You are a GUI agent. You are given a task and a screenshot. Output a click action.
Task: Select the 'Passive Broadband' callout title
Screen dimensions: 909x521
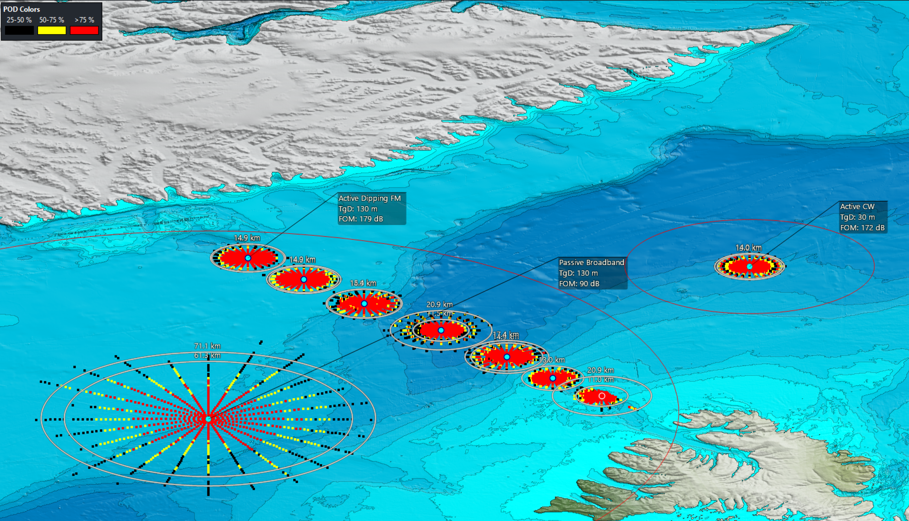pos(592,262)
